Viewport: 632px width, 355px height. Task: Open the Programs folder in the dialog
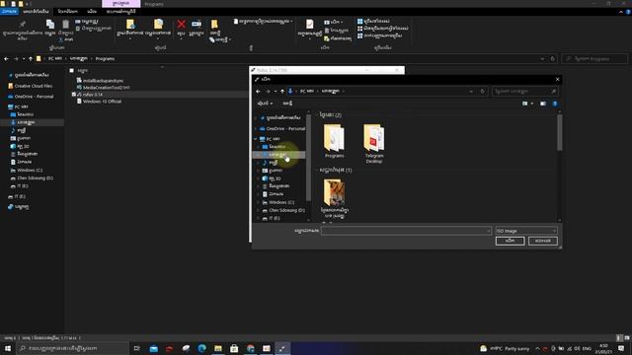click(x=334, y=141)
